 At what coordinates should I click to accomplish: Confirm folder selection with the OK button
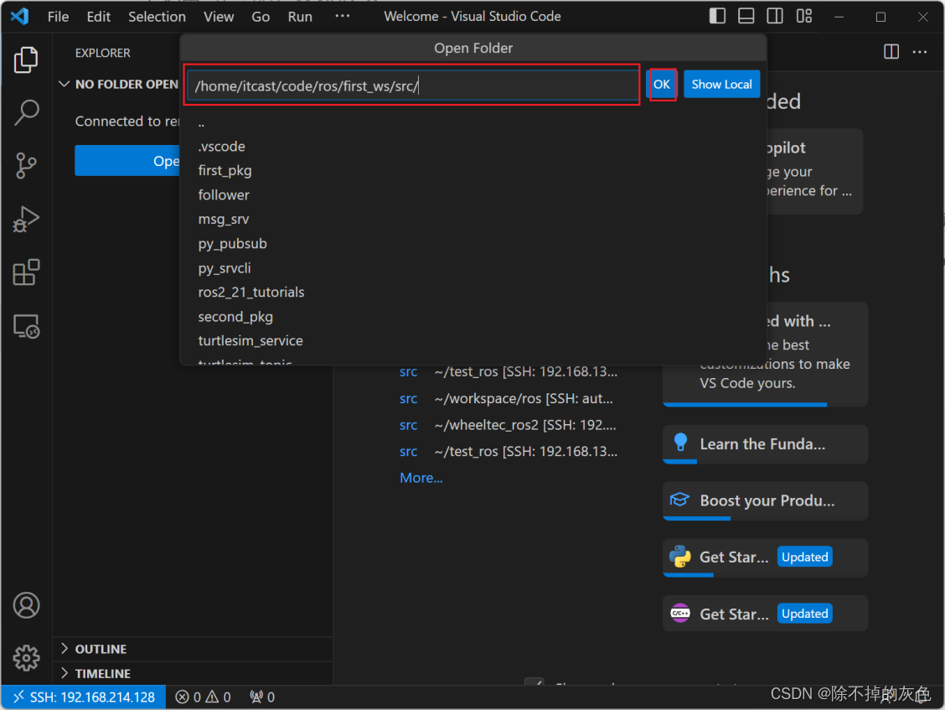(x=661, y=84)
